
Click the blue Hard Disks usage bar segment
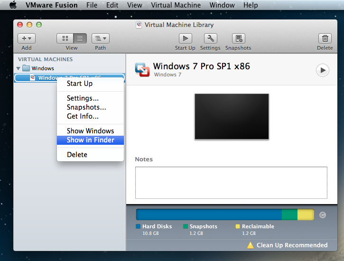[209, 214]
